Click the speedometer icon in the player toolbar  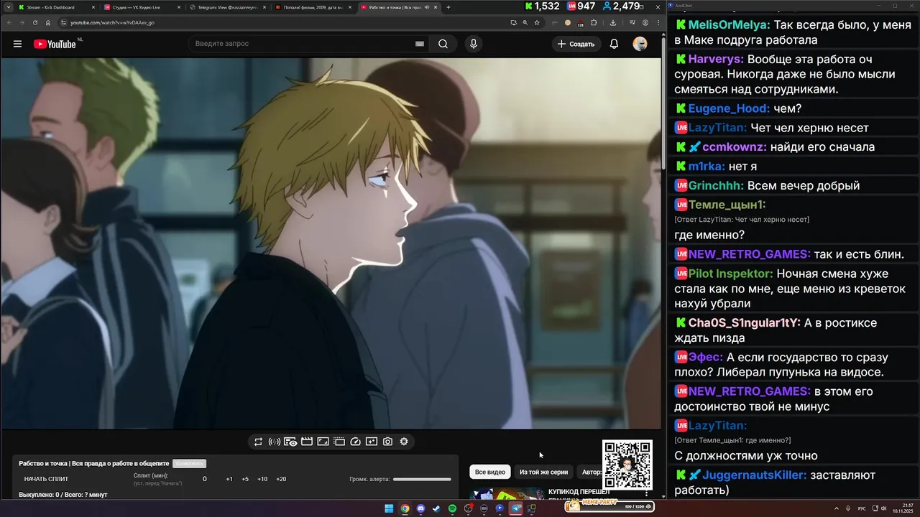(x=355, y=442)
